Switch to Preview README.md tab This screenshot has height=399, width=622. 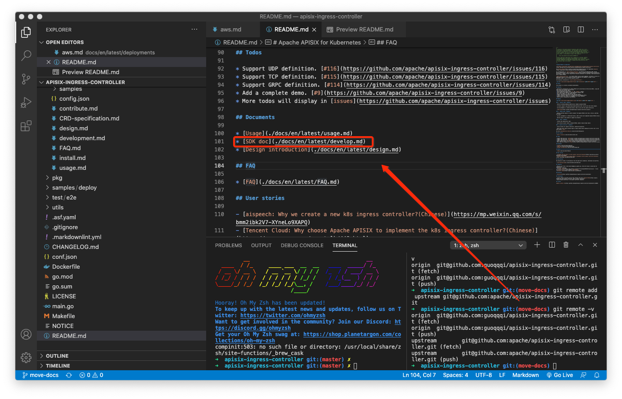tap(365, 30)
